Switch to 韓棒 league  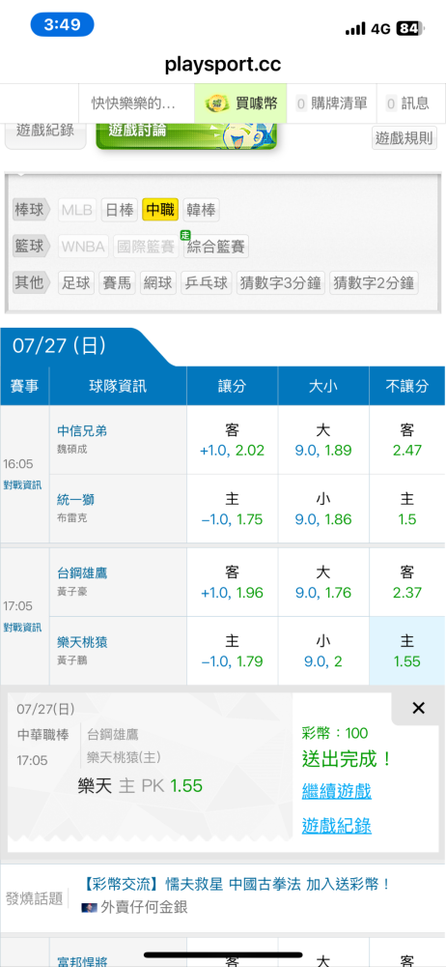[x=201, y=210]
